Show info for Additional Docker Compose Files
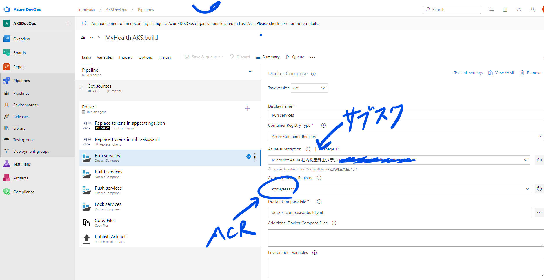Screen dimensions: 544x280 334,223
